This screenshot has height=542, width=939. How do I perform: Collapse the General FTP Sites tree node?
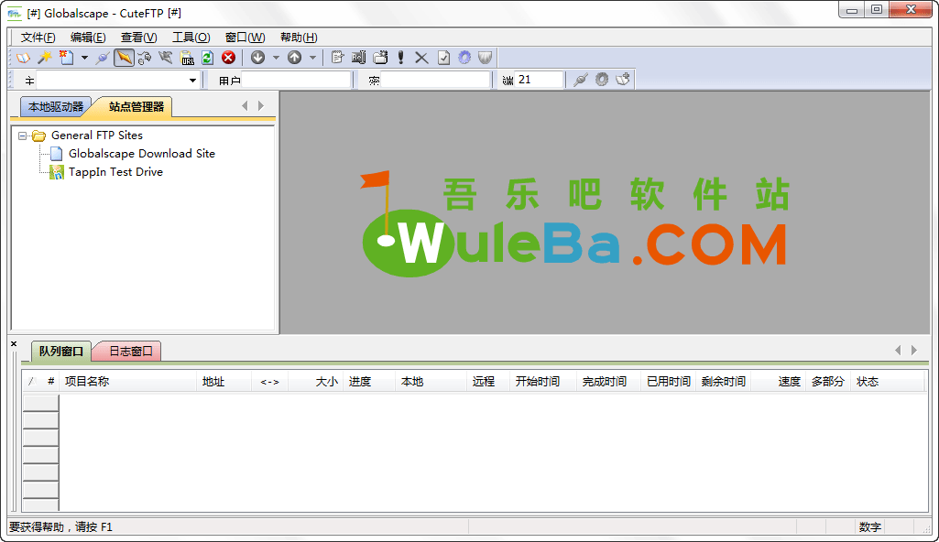click(x=22, y=135)
